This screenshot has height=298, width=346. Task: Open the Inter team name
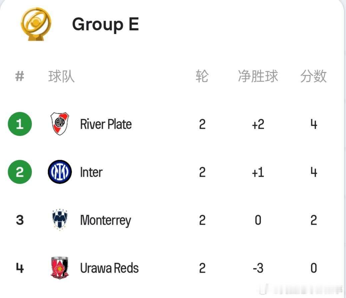pos(91,172)
